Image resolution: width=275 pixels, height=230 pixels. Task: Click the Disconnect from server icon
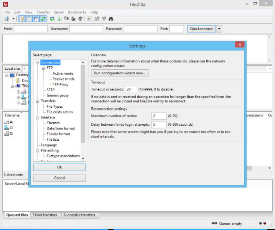point(73,18)
